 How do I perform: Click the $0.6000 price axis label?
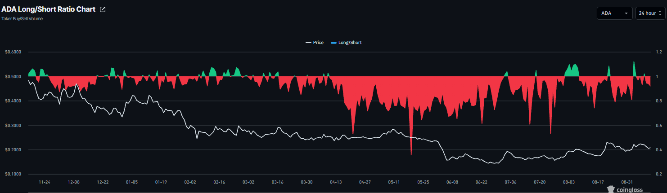(13, 52)
